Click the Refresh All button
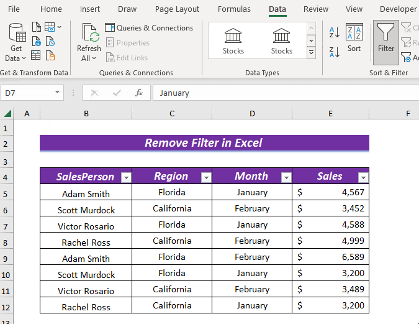The width and height of the screenshot is (419, 324). pyautogui.click(x=89, y=42)
